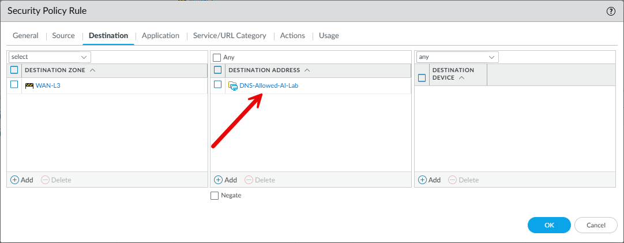624x243 pixels.
Task: Open the destination zone select dropdown
Action: pos(50,57)
